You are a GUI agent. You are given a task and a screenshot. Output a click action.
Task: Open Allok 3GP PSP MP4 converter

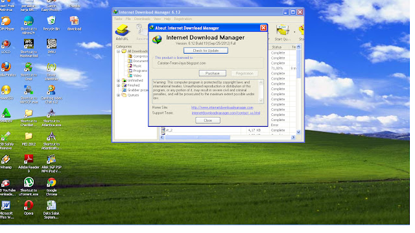[x=51, y=159]
